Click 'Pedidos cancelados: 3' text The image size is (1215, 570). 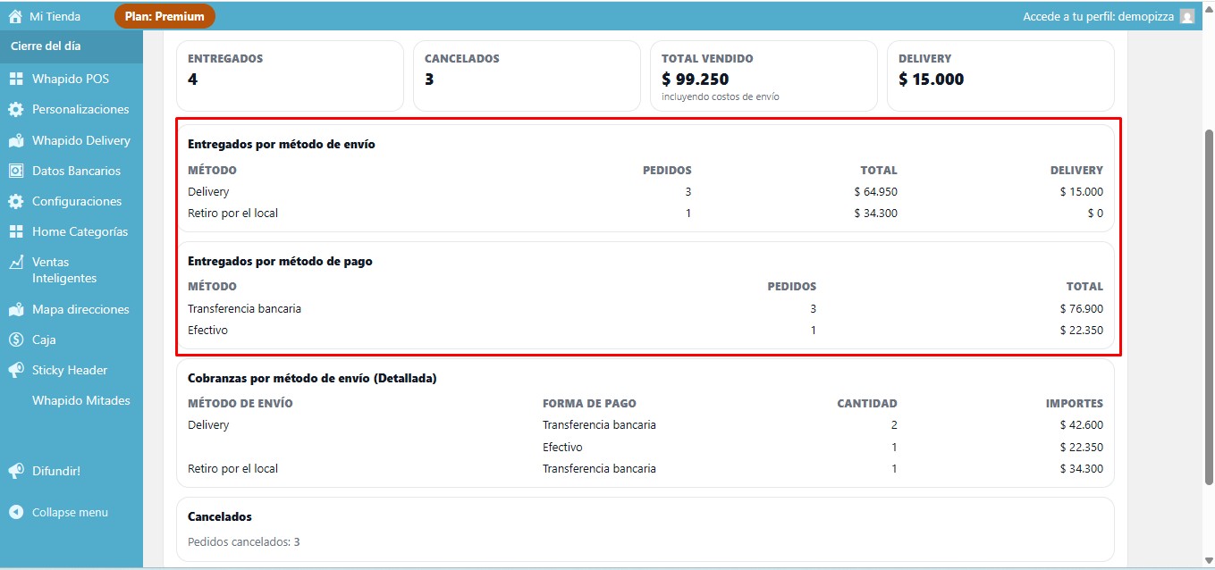(244, 541)
